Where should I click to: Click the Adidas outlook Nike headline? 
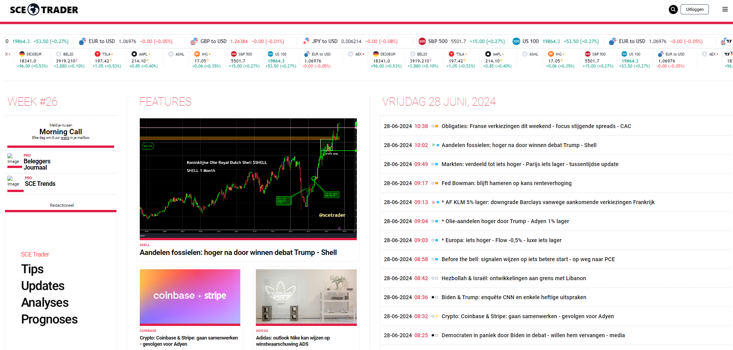point(292,341)
